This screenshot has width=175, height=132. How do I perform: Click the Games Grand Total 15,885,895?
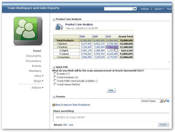tap(126, 54)
